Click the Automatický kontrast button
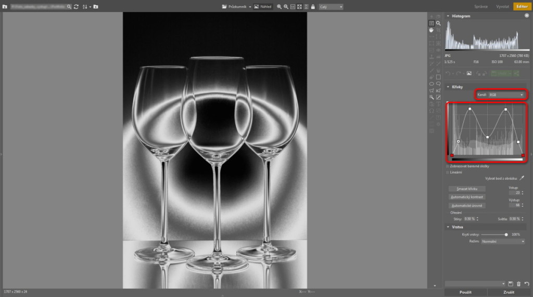This screenshot has width=533, height=297. (467, 197)
